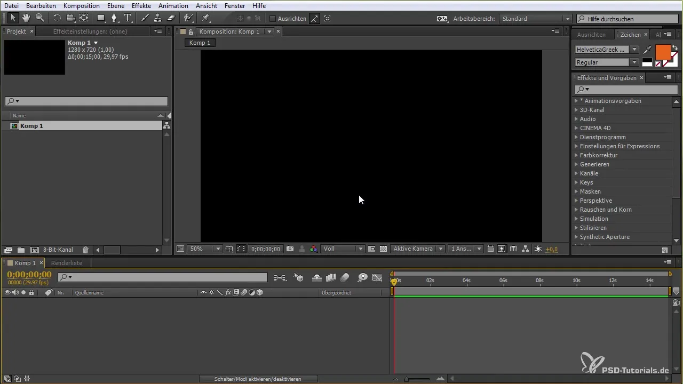The width and height of the screenshot is (683, 384).
Task: Open the Animation menu
Action: (173, 6)
